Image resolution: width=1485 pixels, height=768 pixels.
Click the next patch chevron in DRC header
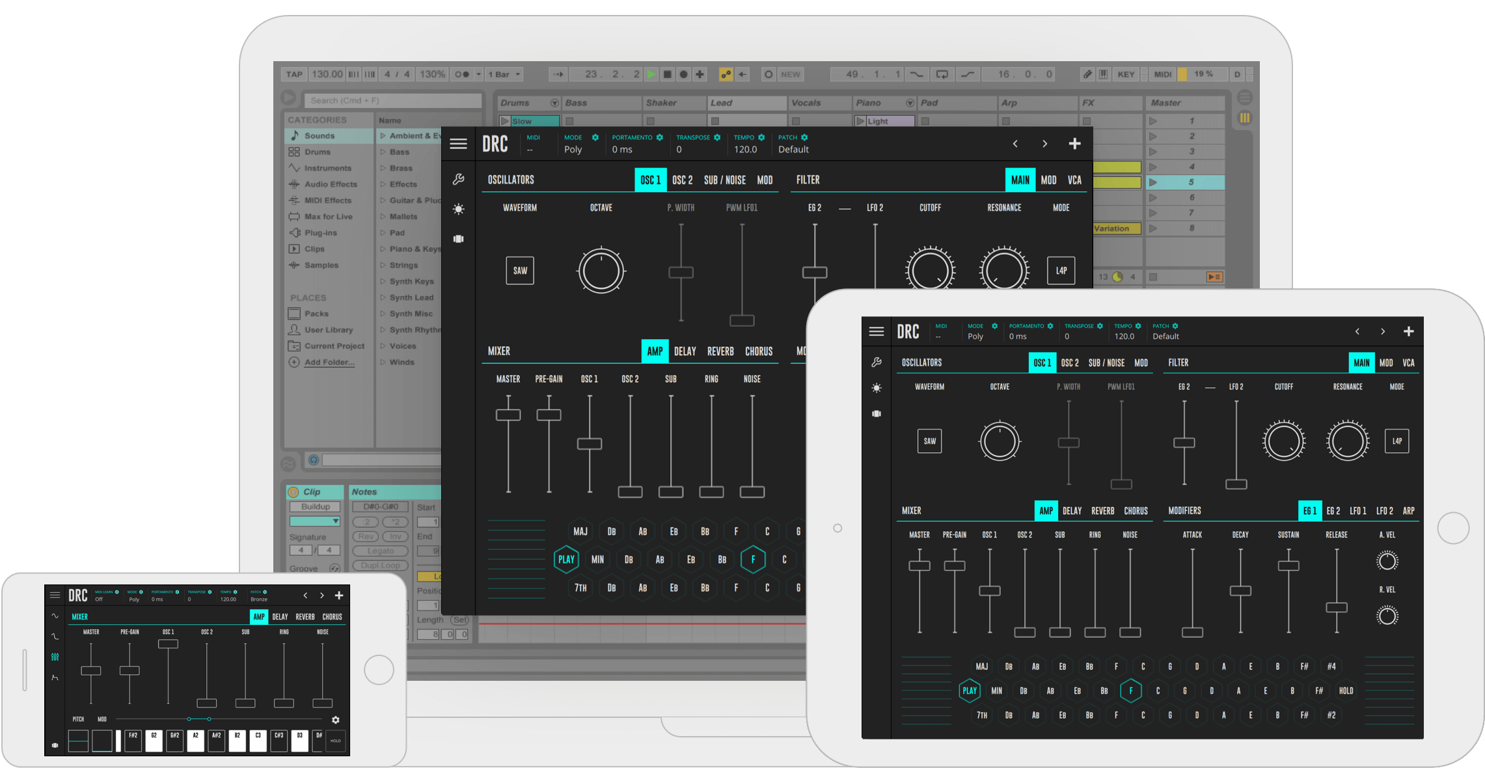(x=1044, y=144)
